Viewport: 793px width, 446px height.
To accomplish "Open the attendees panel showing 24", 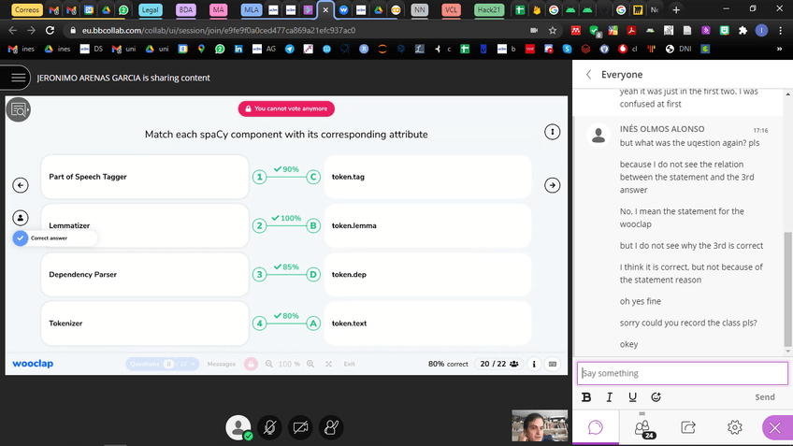I will click(642, 427).
